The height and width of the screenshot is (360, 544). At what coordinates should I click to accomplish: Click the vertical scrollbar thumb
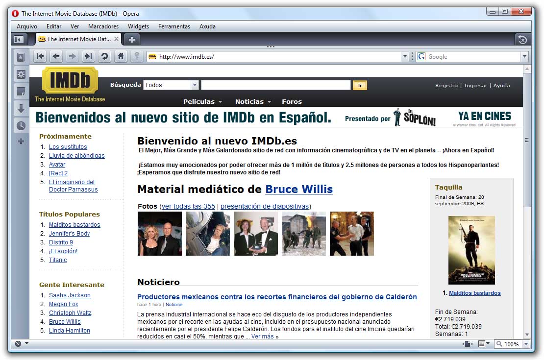pyautogui.click(x=527, y=140)
